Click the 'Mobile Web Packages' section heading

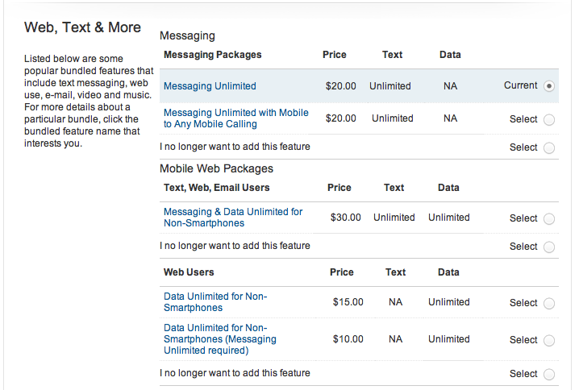pos(216,168)
